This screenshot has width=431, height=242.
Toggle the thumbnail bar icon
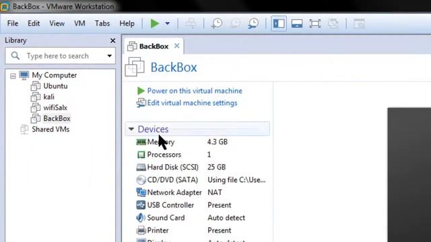[x=297, y=24]
